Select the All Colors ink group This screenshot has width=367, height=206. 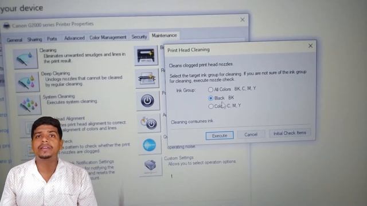coord(210,89)
